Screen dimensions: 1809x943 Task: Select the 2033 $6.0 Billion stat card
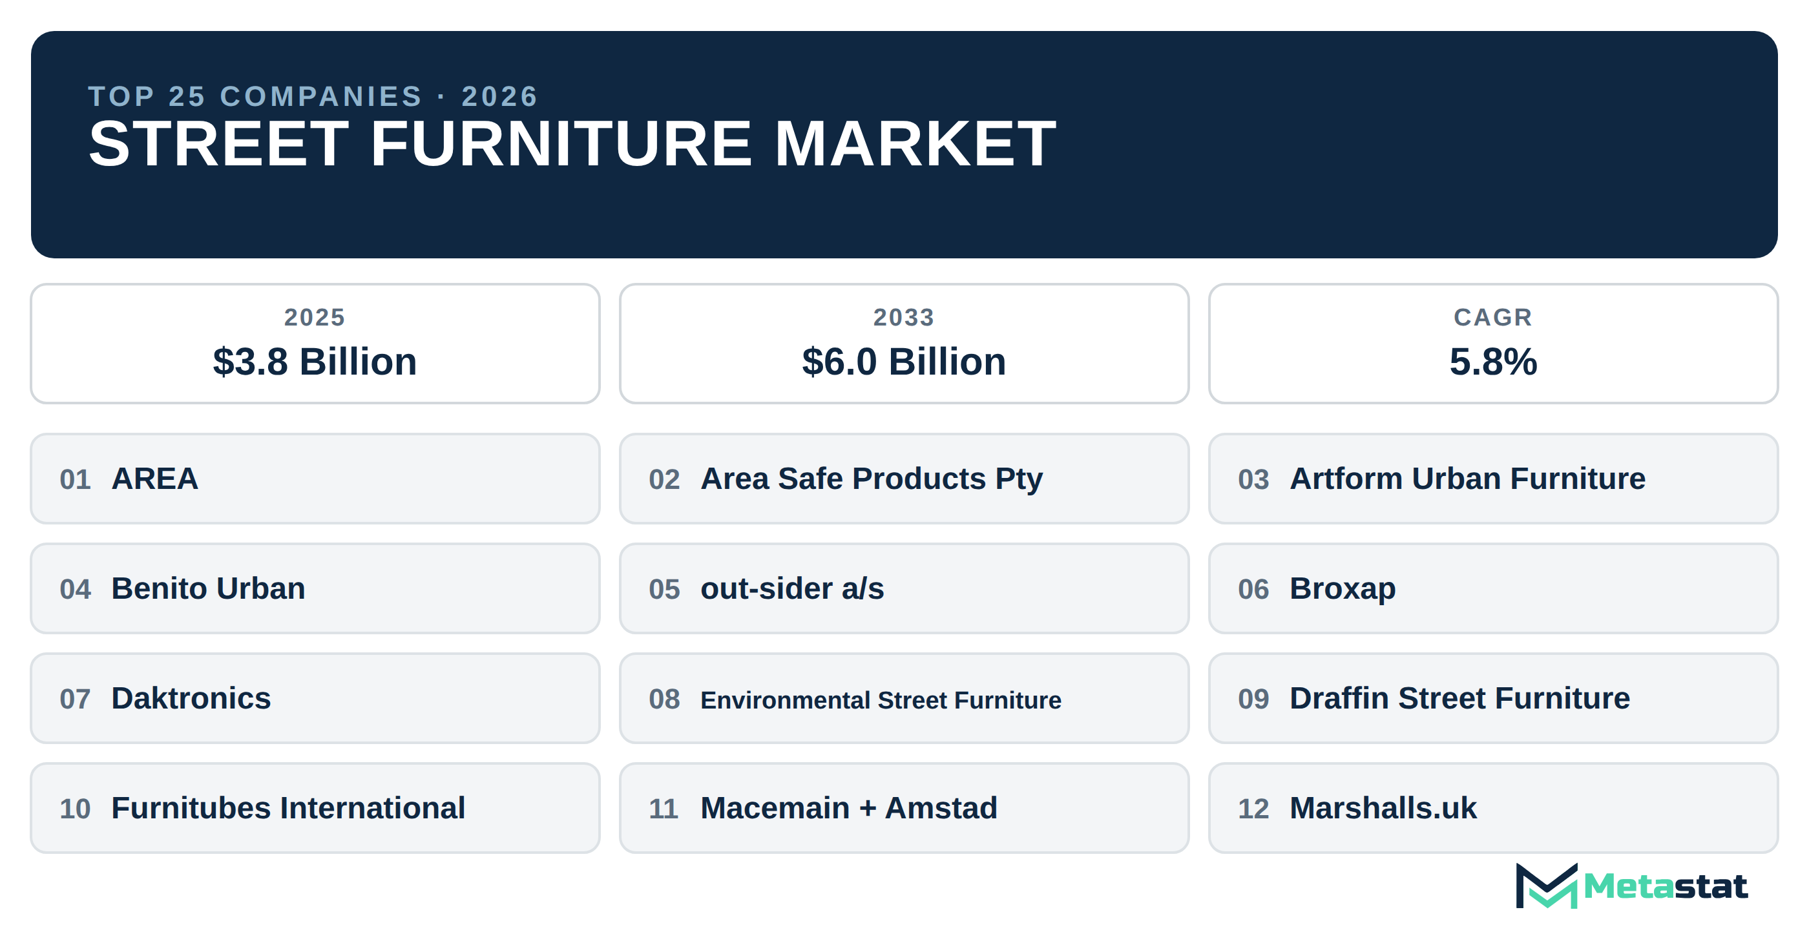(x=904, y=344)
